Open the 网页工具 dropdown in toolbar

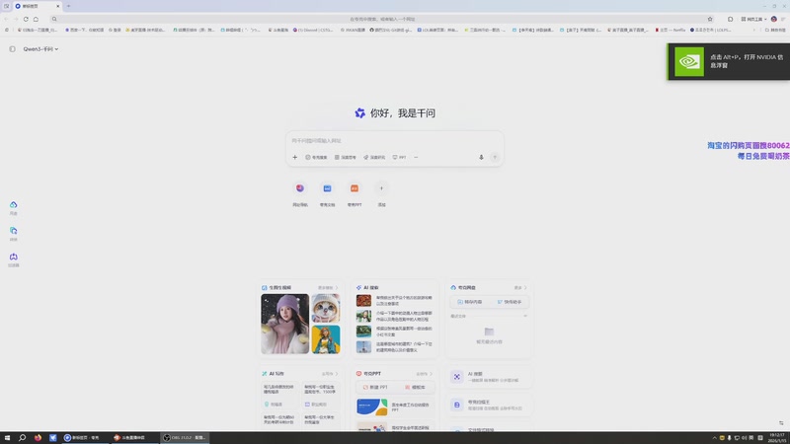[x=753, y=19]
